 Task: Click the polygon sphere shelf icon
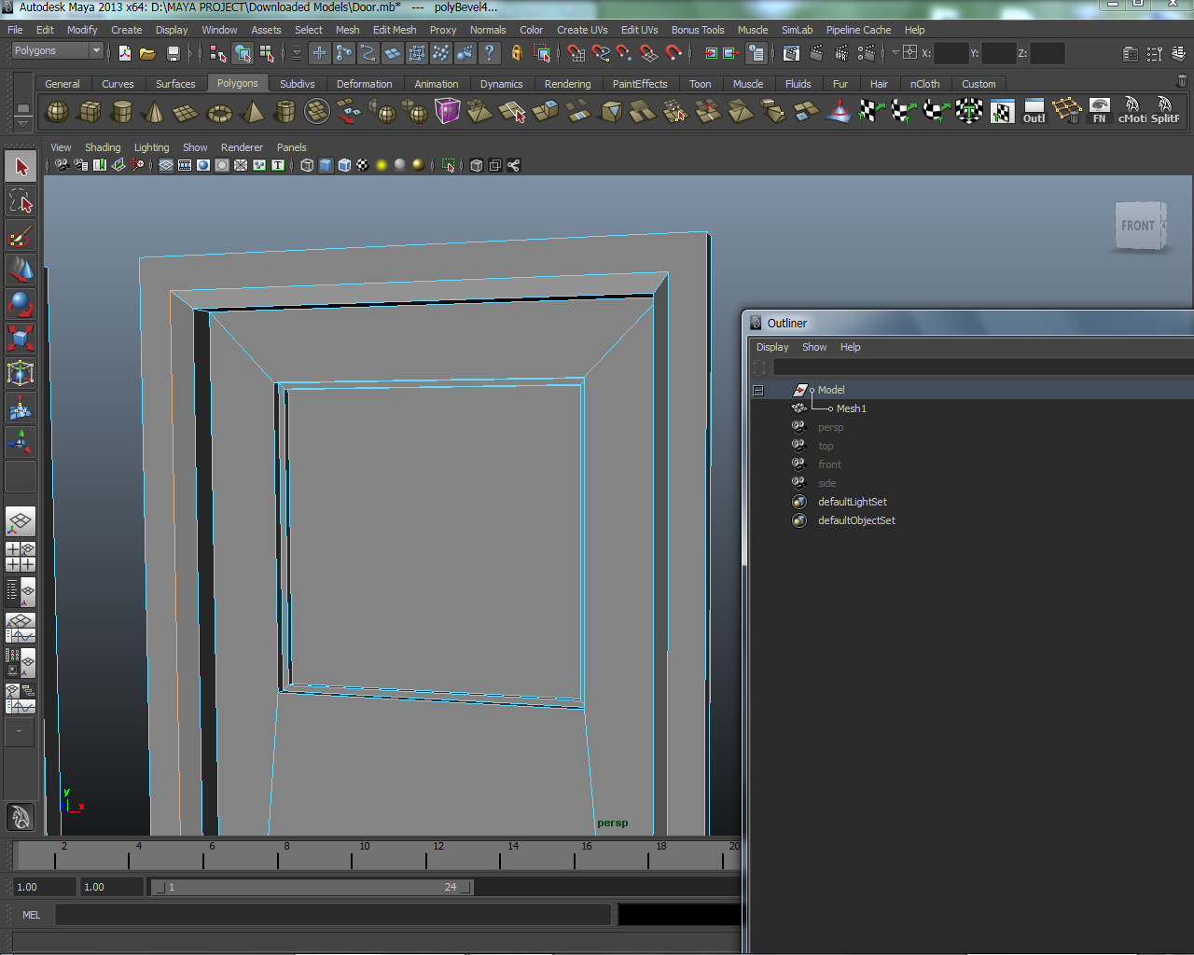click(57, 113)
